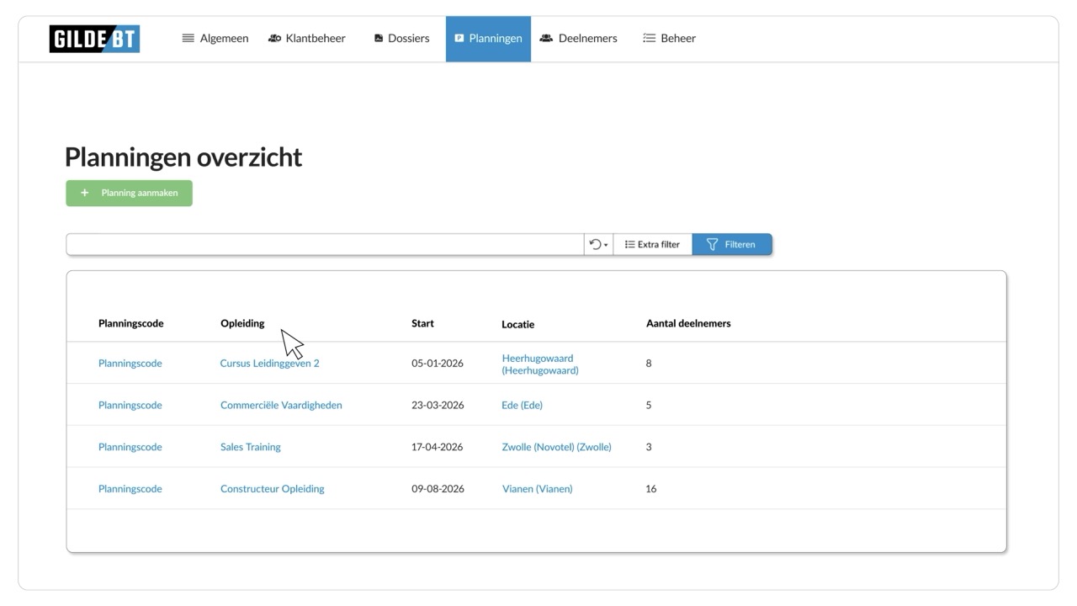Open Planningscode link for Sales Training
1077x606 pixels.
(130, 447)
